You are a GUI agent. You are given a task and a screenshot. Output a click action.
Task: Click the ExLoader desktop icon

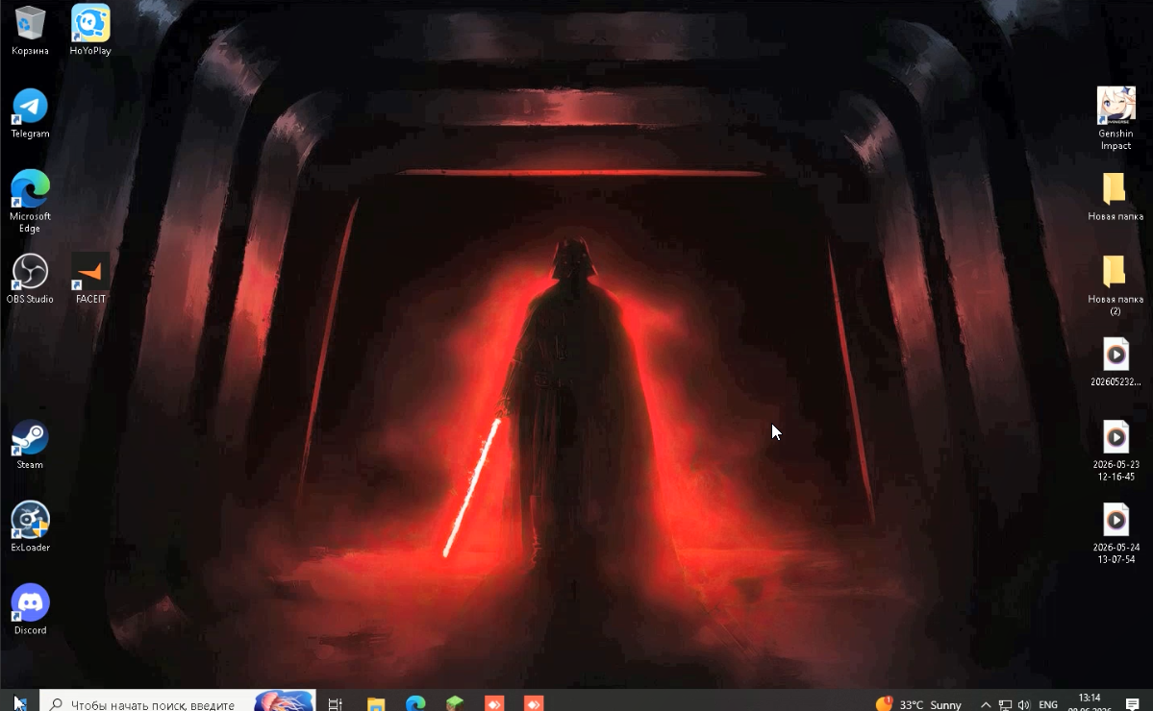click(x=30, y=527)
